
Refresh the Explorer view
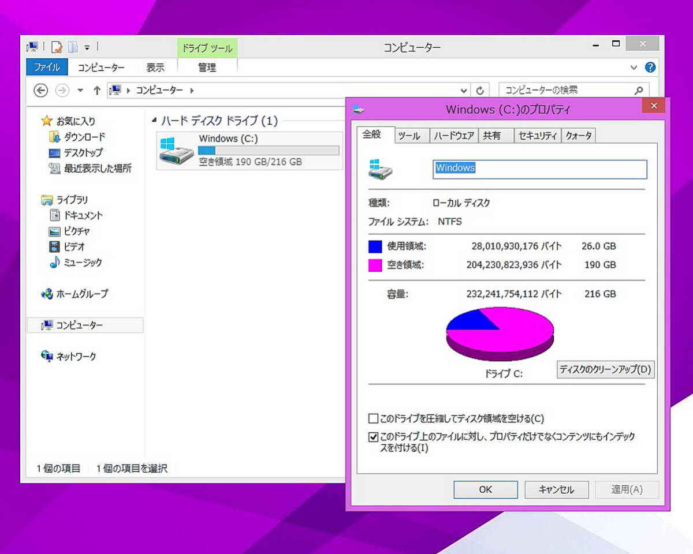pos(480,91)
